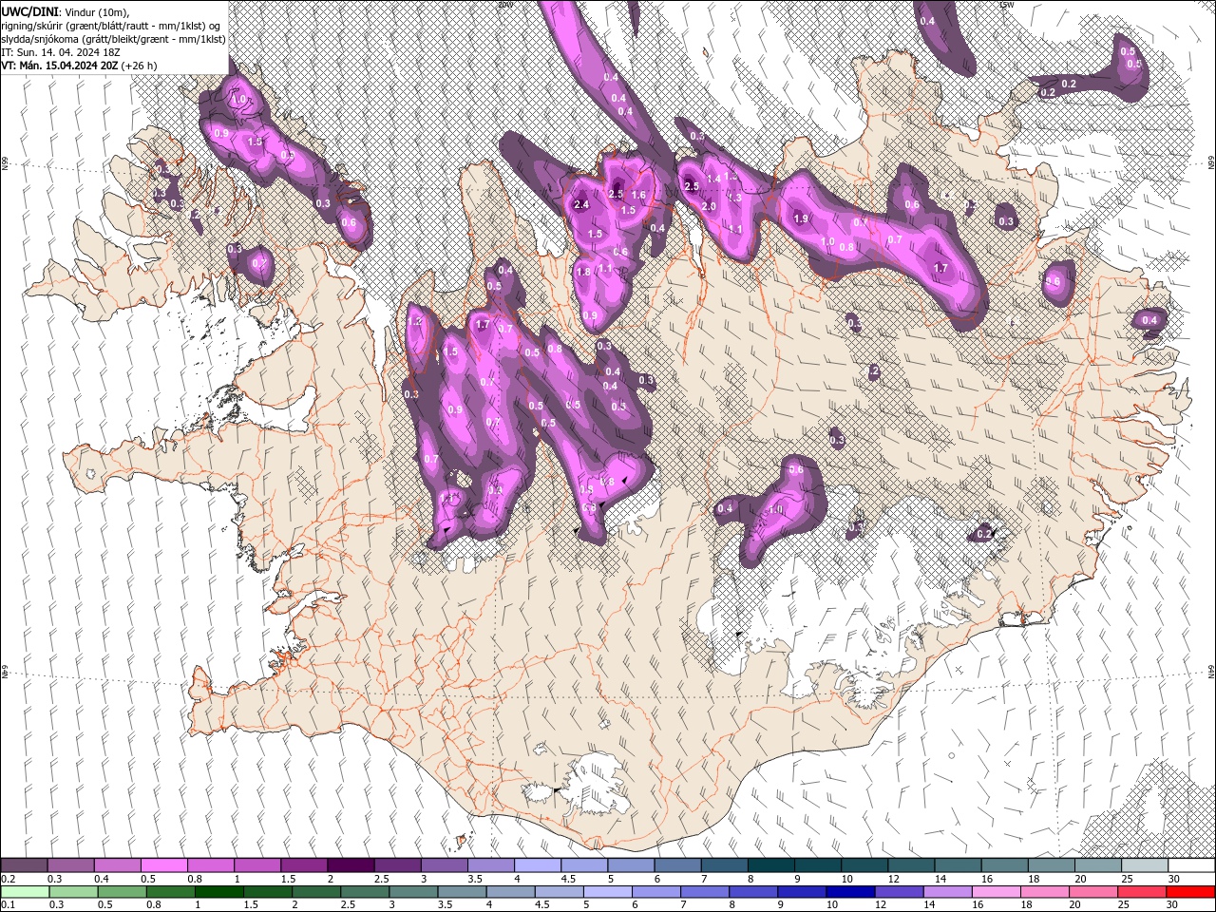Image resolution: width=1216 pixels, height=912 pixels.
Task: Click the '0.2' label under the snow legend
Action: coord(8,879)
